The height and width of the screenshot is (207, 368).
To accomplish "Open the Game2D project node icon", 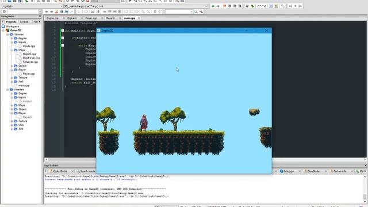I will [7, 30].
